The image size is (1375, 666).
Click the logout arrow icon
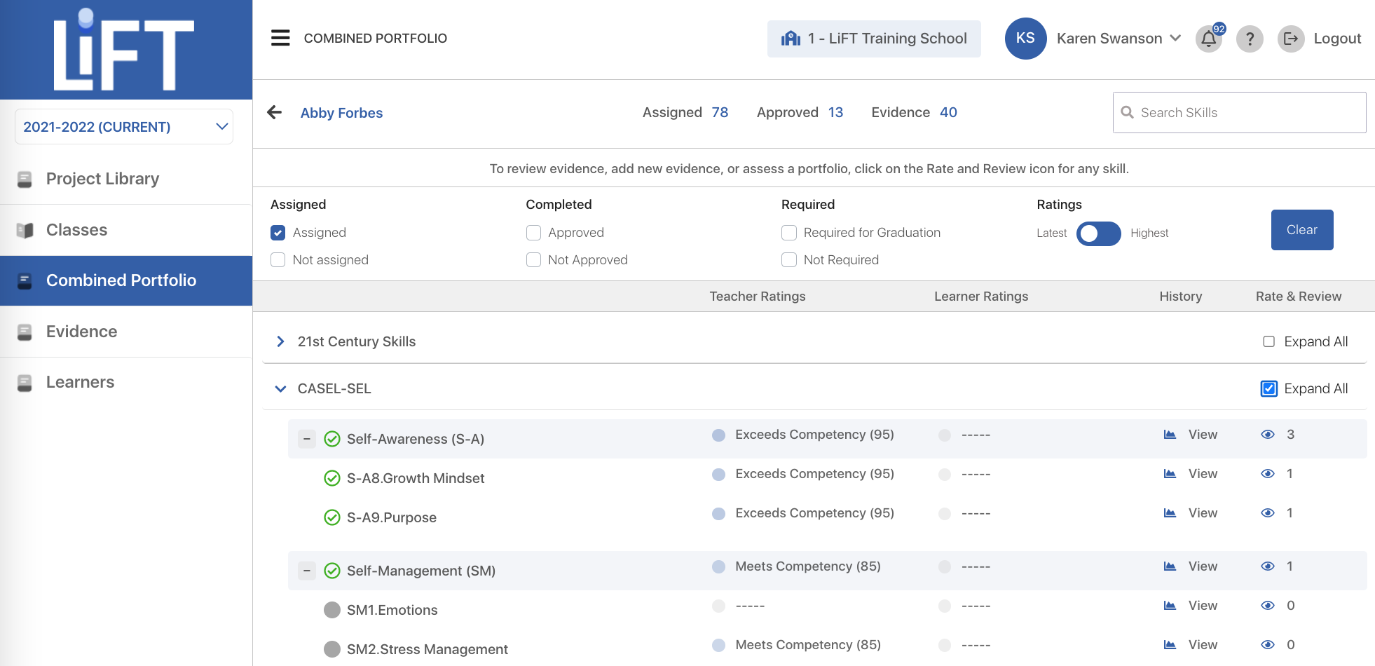click(x=1291, y=39)
